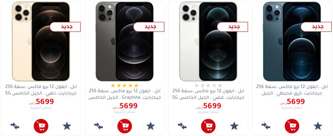Add the gold iPhone 12 Pro Max to cart
This screenshot has height=136, width=333.
coord(41,126)
